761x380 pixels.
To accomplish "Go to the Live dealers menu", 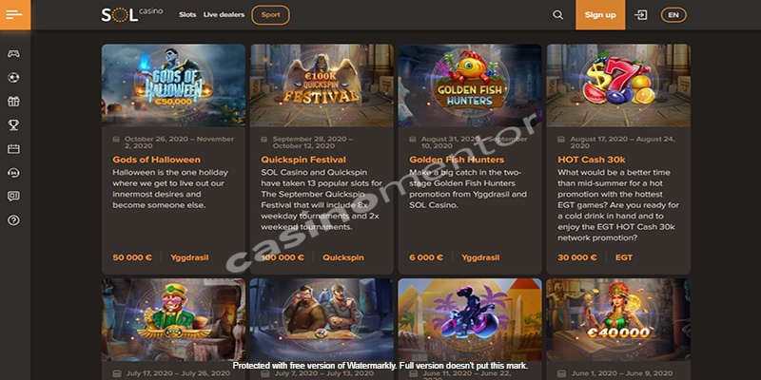I will [x=224, y=14].
